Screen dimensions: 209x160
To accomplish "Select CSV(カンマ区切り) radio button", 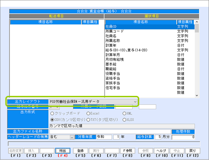I will 52,119.
